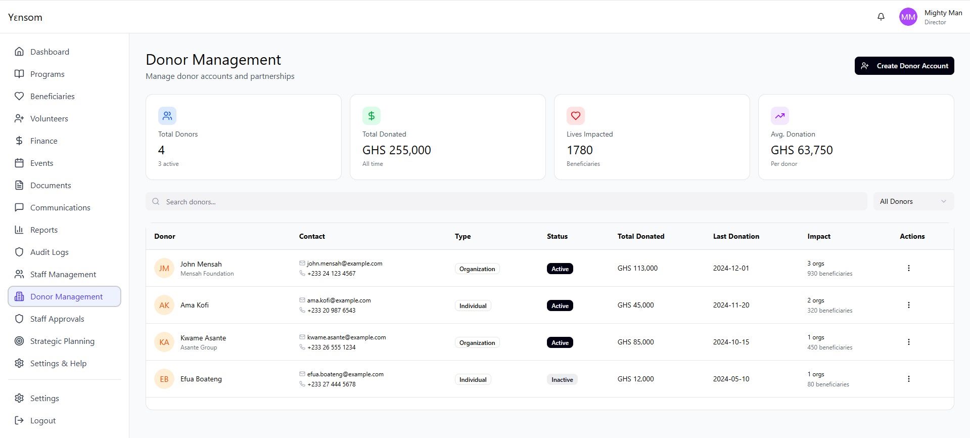Click the Programs book icon
970x438 pixels.
19,74
